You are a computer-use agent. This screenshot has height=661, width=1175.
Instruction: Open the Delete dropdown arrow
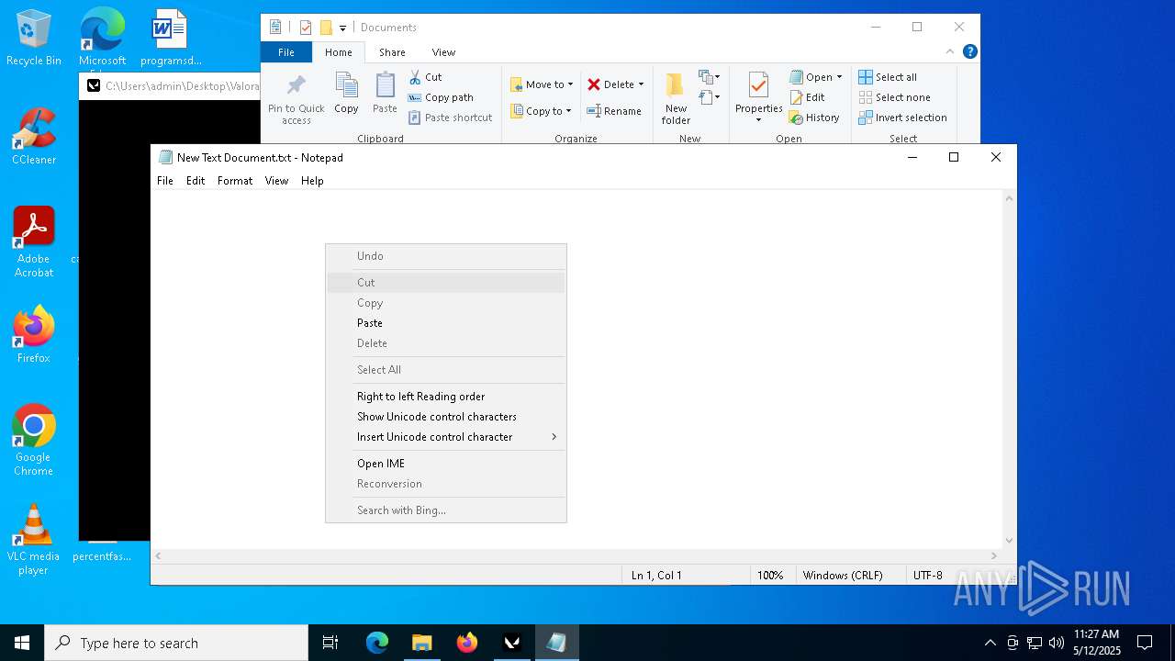[x=641, y=84]
